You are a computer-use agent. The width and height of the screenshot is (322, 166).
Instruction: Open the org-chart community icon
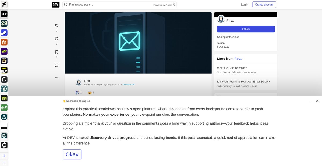click(4, 117)
